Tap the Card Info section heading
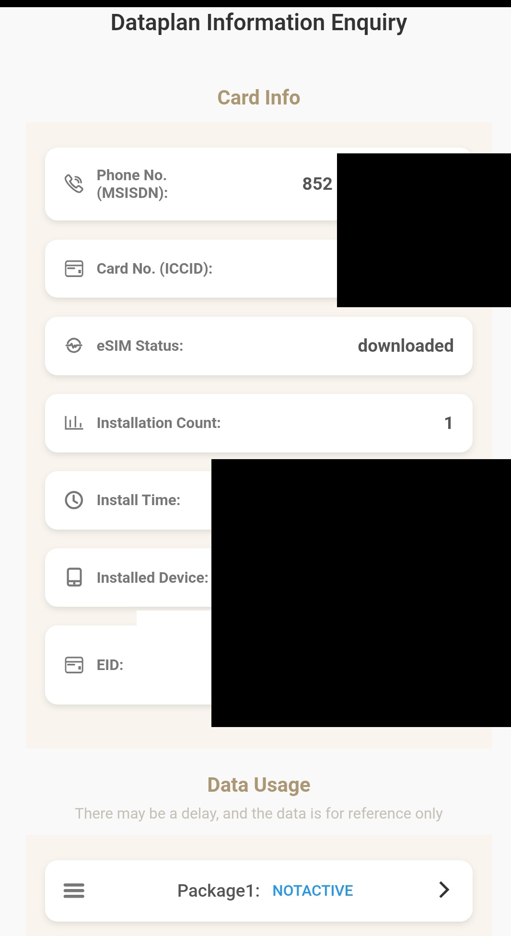The width and height of the screenshot is (511, 936). click(259, 98)
